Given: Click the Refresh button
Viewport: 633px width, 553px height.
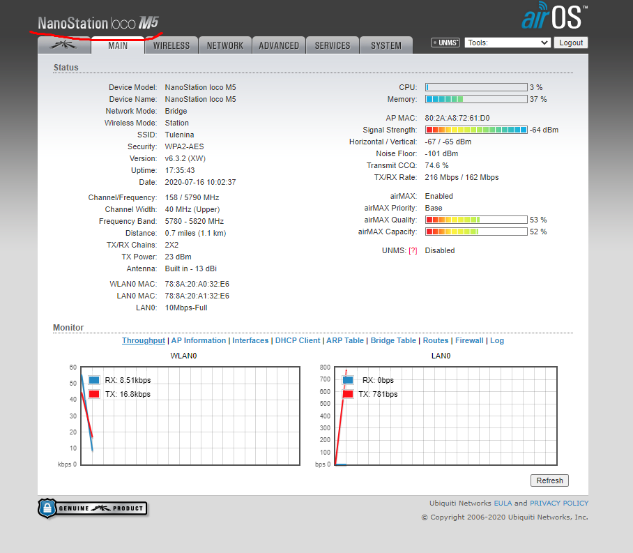Looking at the screenshot, I should [549, 480].
